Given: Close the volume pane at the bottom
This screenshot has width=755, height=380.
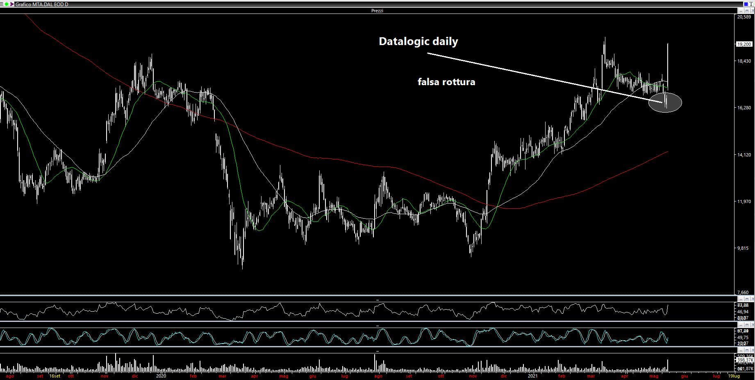Looking at the screenshot, I should pos(753,351).
